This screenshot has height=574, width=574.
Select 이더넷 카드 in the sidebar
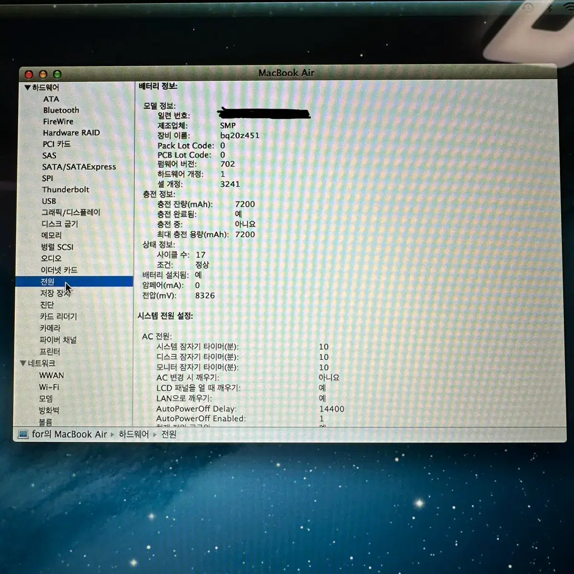tap(59, 270)
